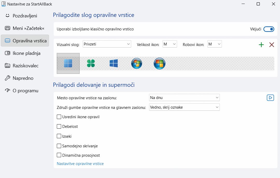Enable Samodejno skrivanje checkbox
This screenshot has width=280, height=178.
point(59,146)
